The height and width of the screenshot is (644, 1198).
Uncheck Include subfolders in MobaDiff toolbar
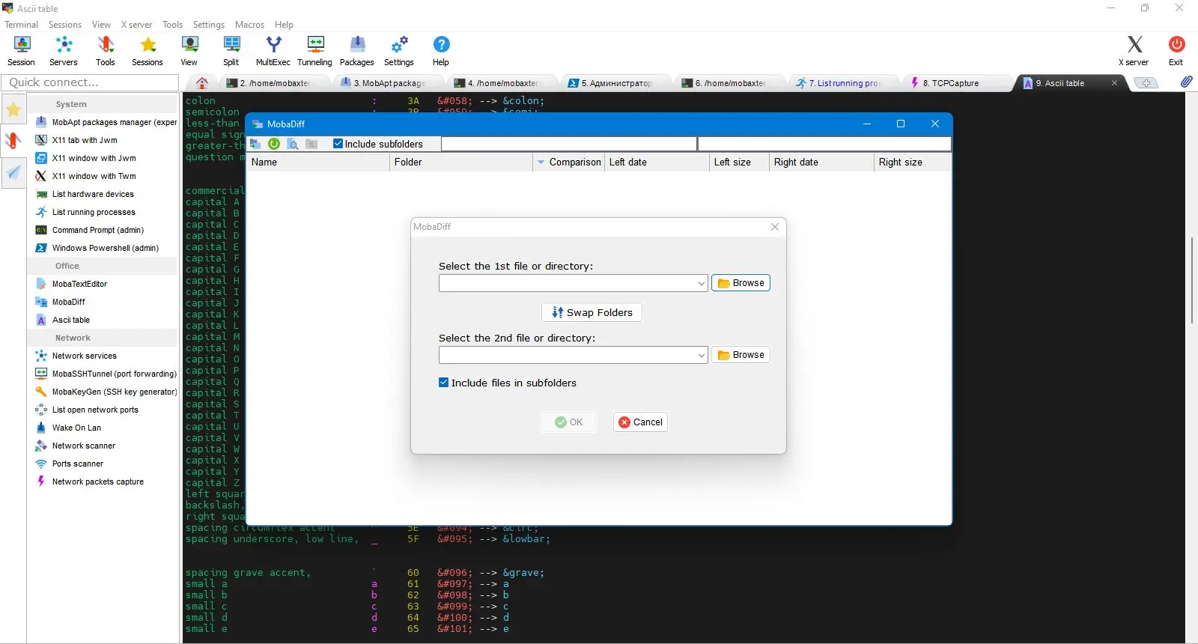[338, 144]
